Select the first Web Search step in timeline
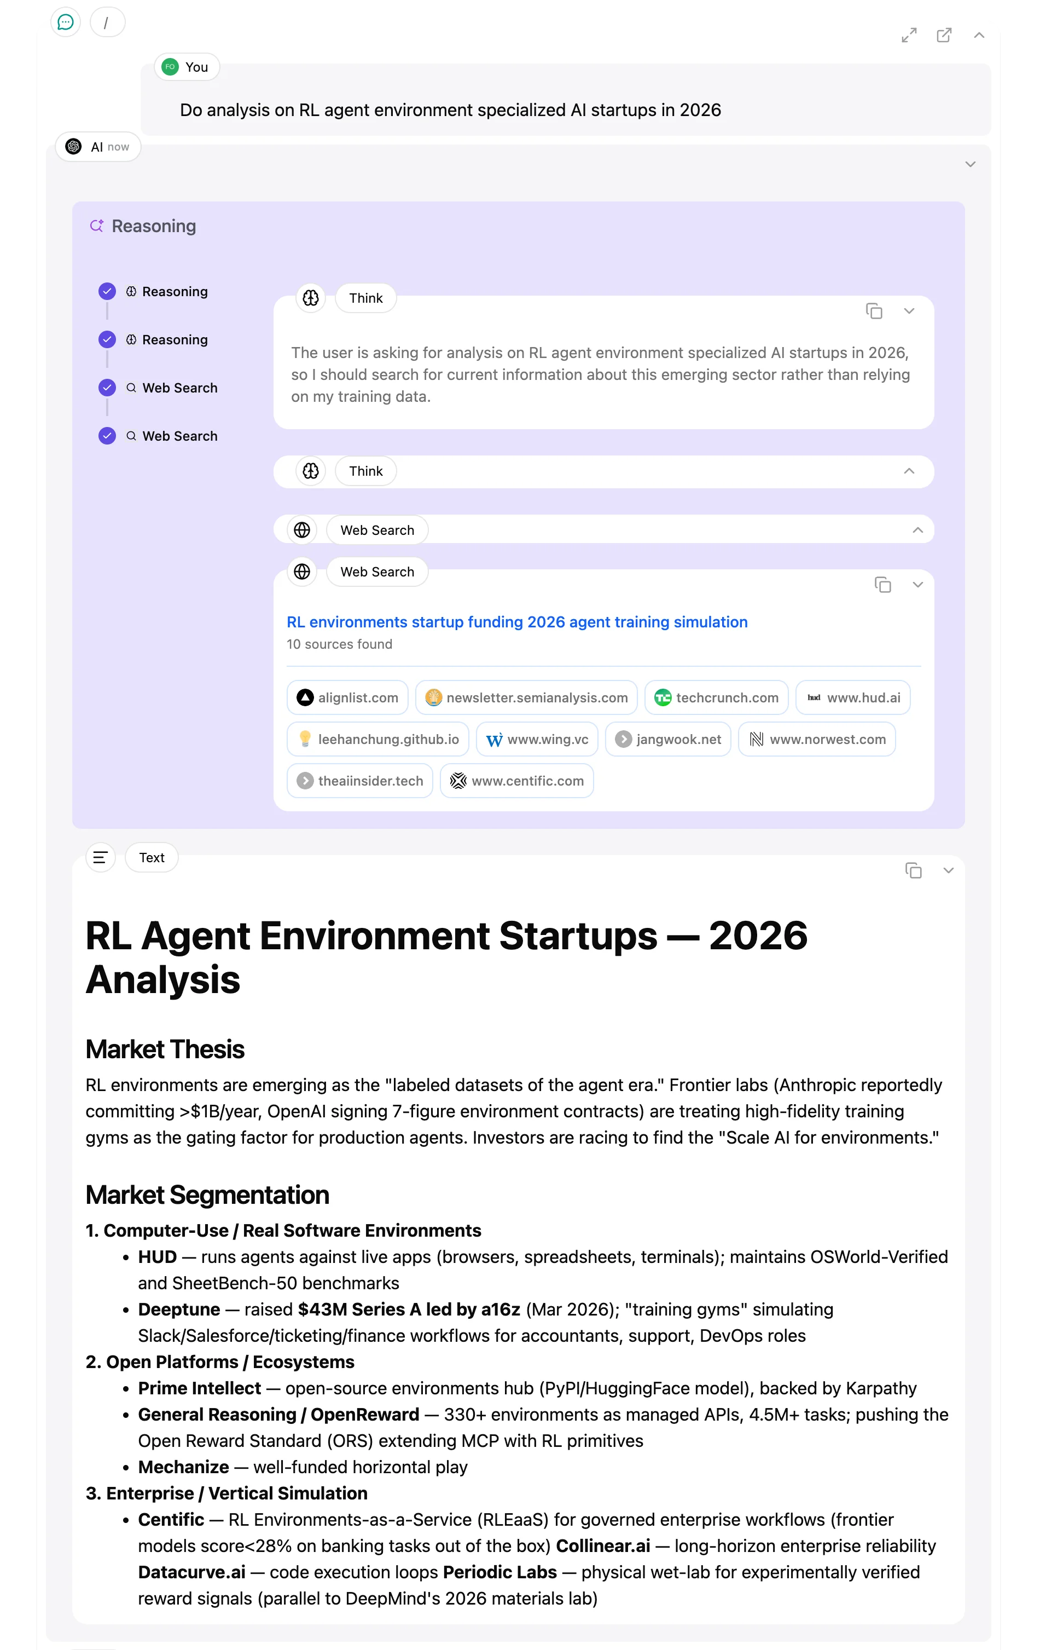Viewport: 1040px width, 1650px height. pyautogui.click(x=171, y=388)
